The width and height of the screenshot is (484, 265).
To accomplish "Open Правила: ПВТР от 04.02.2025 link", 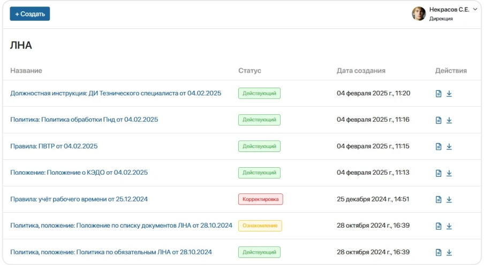I will 54,146.
